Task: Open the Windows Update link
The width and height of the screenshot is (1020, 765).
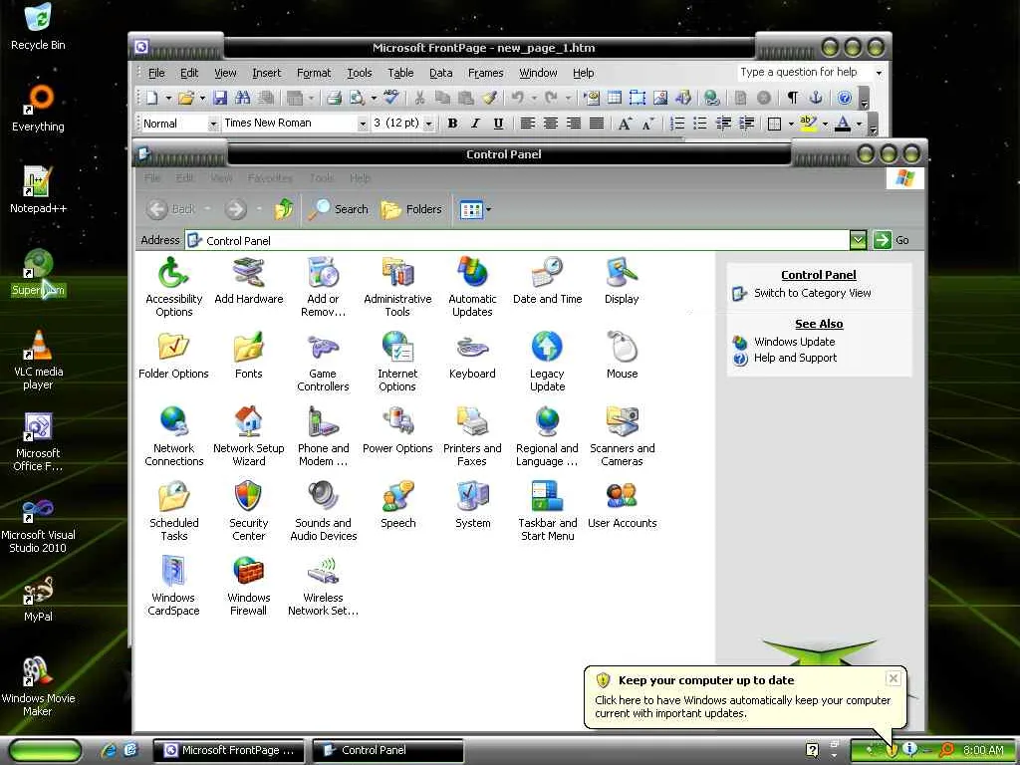Action: (794, 342)
